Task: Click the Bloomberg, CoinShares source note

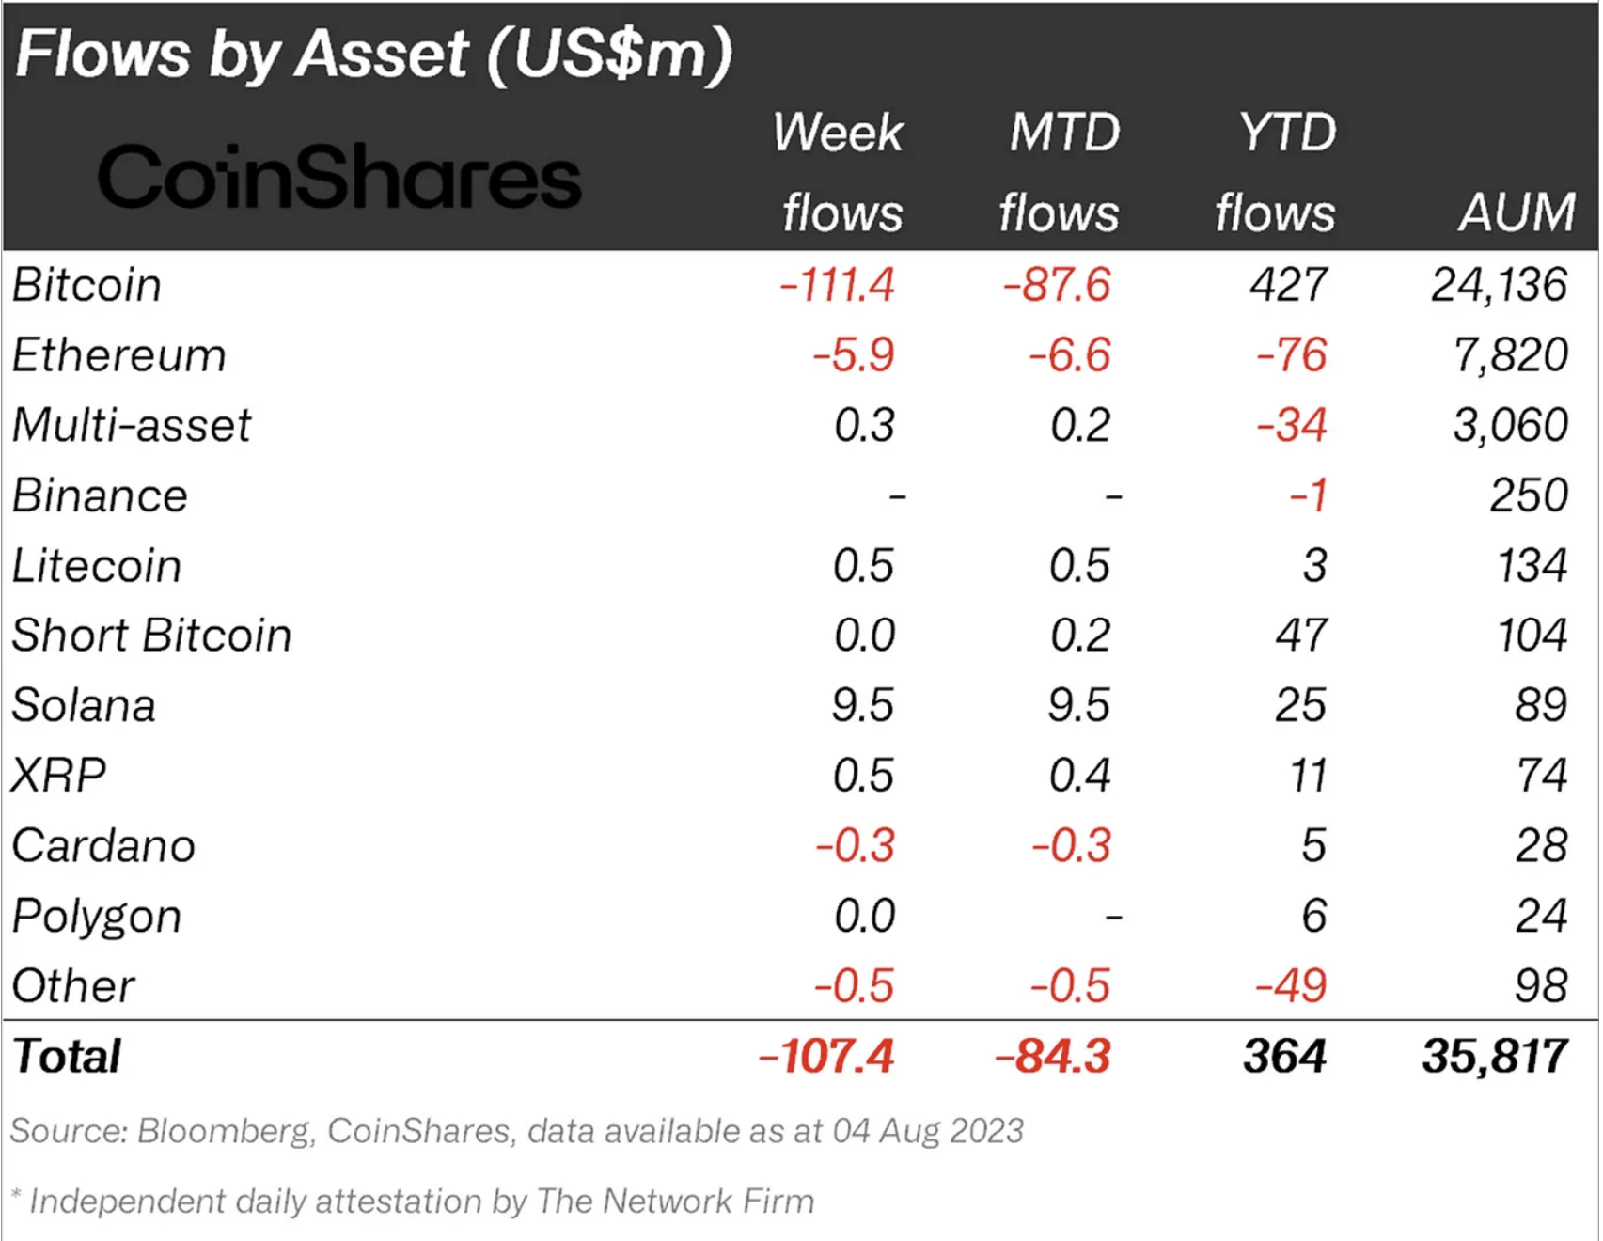Action: 516,1131
